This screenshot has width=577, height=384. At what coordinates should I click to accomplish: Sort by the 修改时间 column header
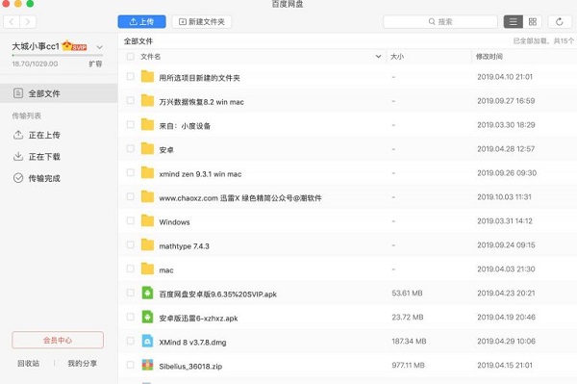(489, 57)
